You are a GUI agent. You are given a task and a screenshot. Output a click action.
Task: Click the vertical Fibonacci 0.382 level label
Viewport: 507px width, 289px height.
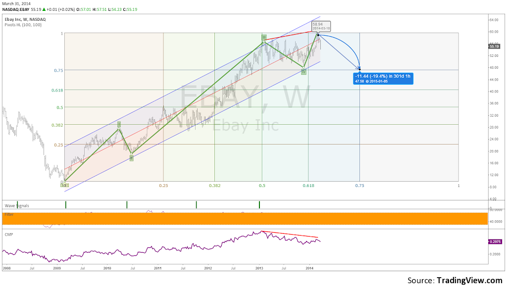(x=57, y=125)
